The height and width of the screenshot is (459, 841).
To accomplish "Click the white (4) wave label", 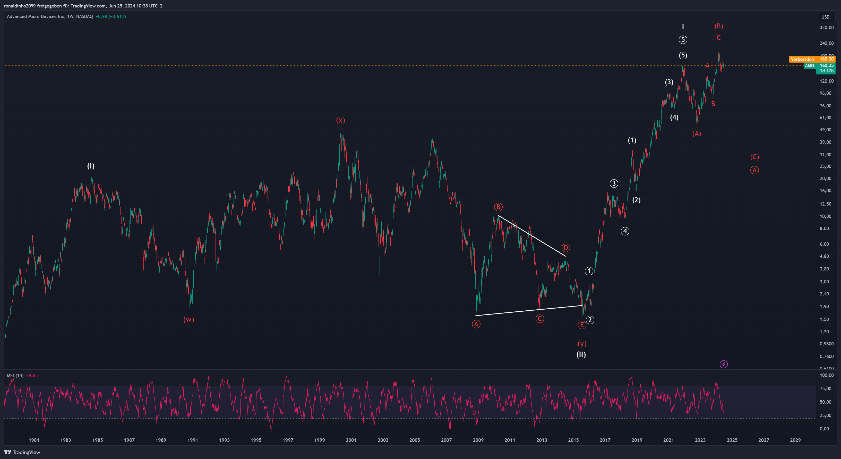I will (x=674, y=117).
